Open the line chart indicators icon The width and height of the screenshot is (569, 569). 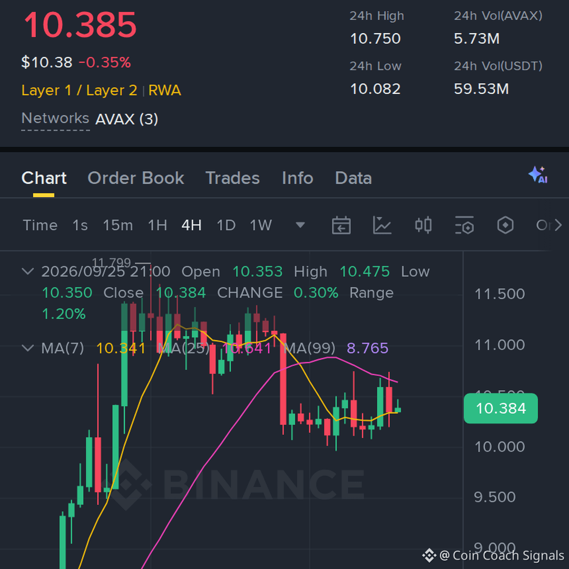pos(382,225)
